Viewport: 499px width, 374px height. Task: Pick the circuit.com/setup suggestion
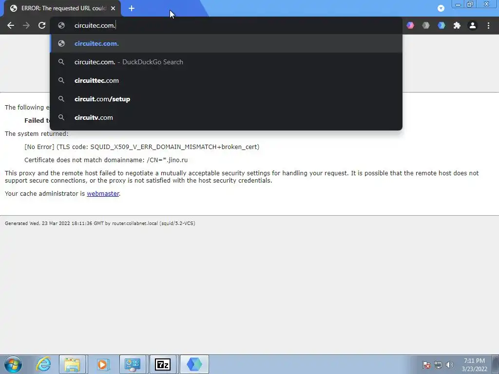pos(226,99)
